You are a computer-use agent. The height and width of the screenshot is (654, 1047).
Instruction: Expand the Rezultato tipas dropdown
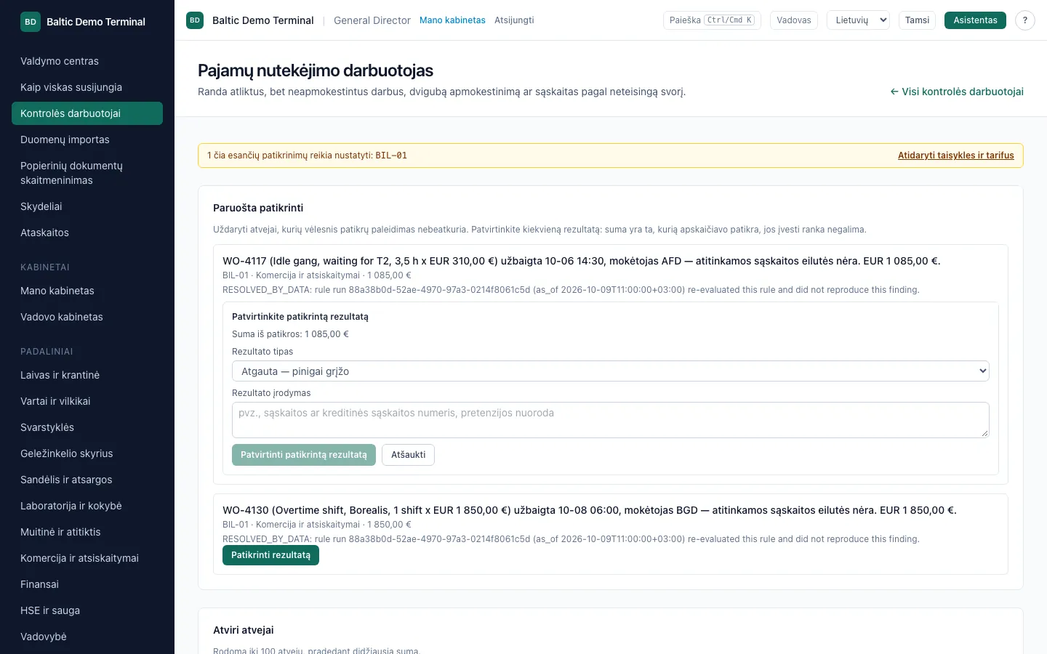tap(611, 371)
